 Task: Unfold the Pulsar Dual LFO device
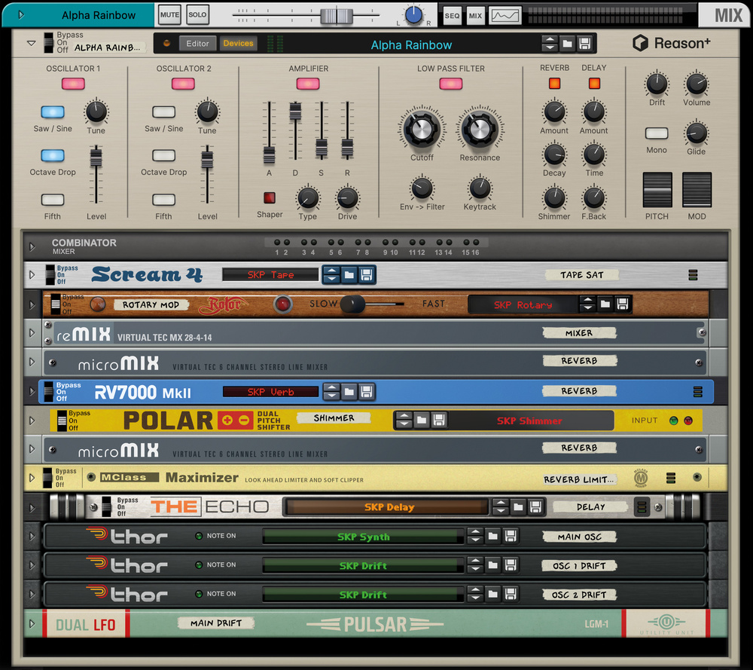(32, 623)
